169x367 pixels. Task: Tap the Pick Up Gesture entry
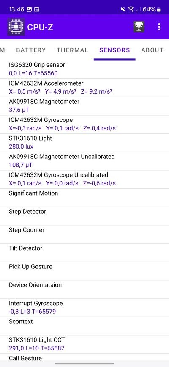point(84,271)
